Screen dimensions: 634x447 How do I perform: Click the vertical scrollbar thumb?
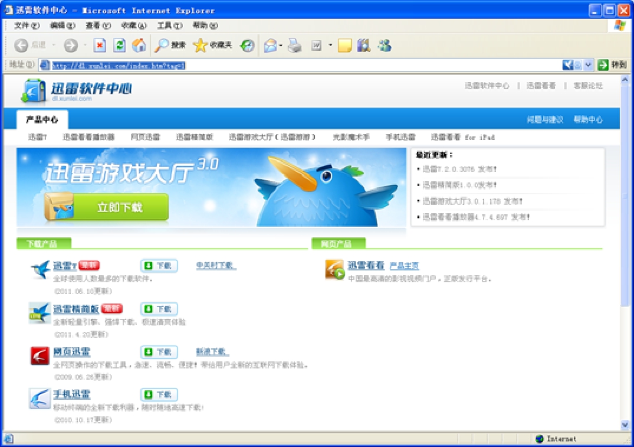click(625, 195)
